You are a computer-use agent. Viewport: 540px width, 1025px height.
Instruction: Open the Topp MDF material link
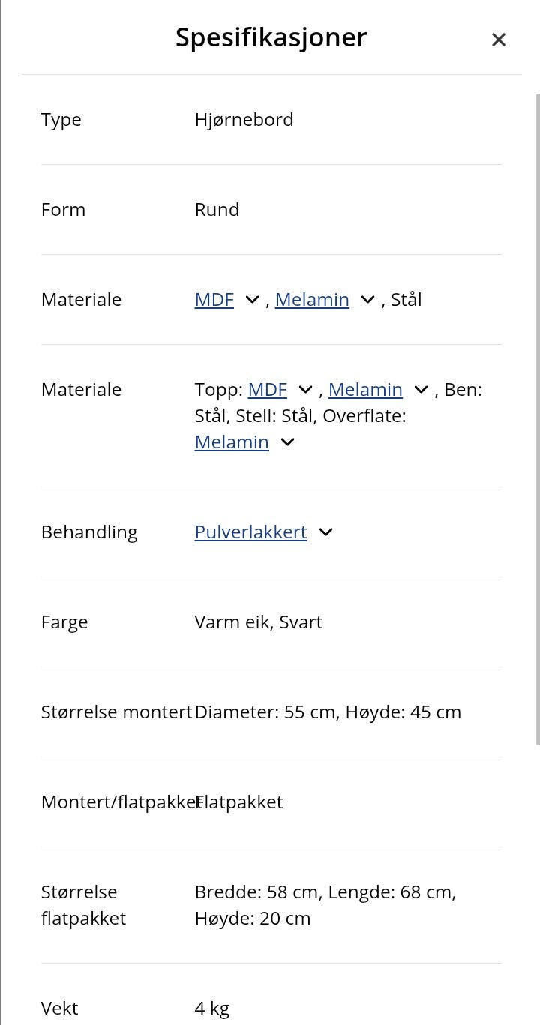(x=267, y=389)
